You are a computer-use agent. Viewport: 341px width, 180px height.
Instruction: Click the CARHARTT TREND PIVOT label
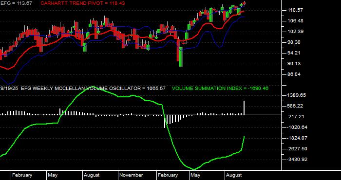tap(83, 3)
